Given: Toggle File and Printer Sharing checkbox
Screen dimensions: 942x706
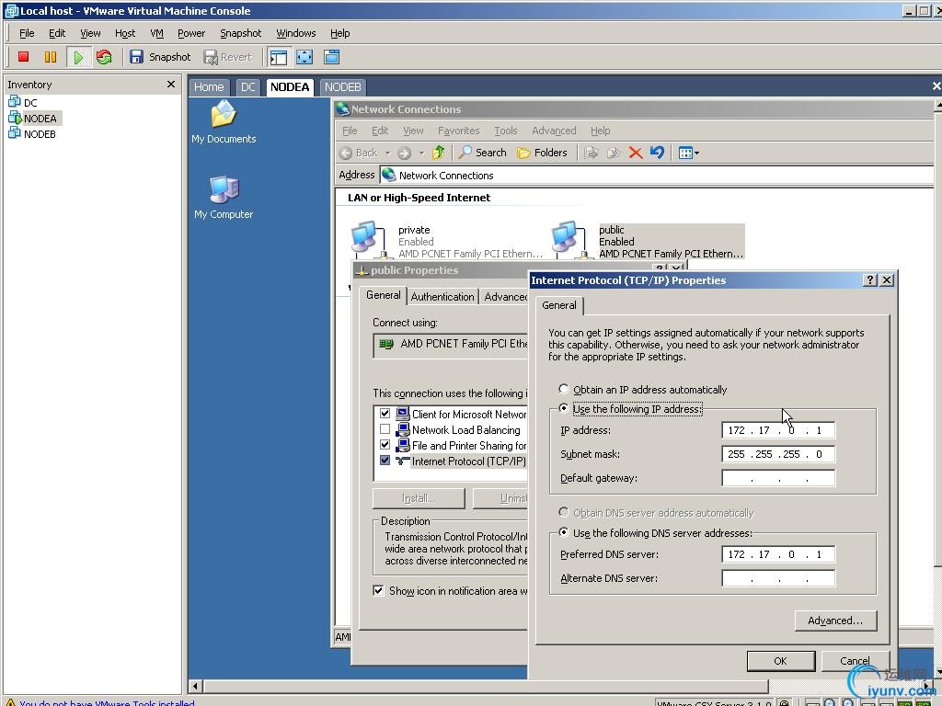Looking at the screenshot, I should click(385, 445).
